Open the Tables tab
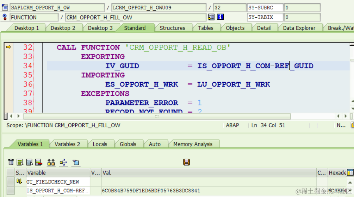Screen dimensions: 354x197 pyautogui.click(x=206, y=28)
